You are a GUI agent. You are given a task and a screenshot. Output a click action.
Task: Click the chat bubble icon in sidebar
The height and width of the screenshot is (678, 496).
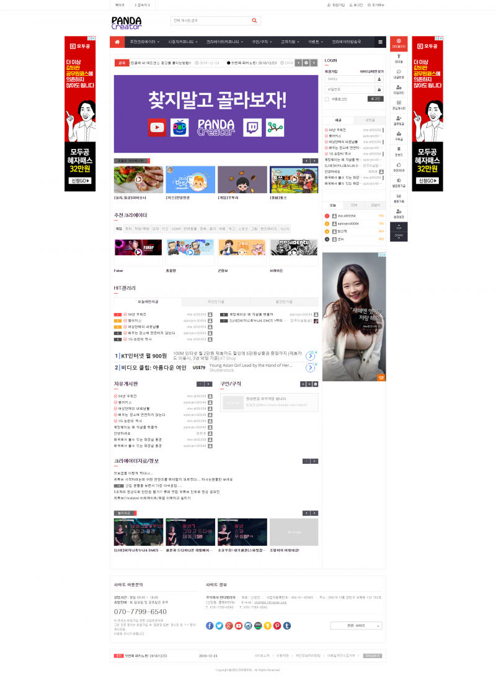[399, 73]
